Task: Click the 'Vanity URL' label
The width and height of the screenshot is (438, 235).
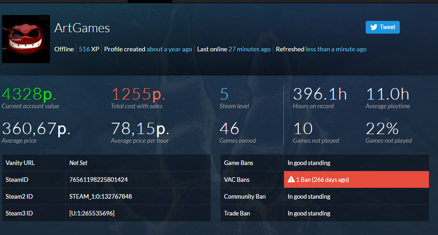Action: 20,163
